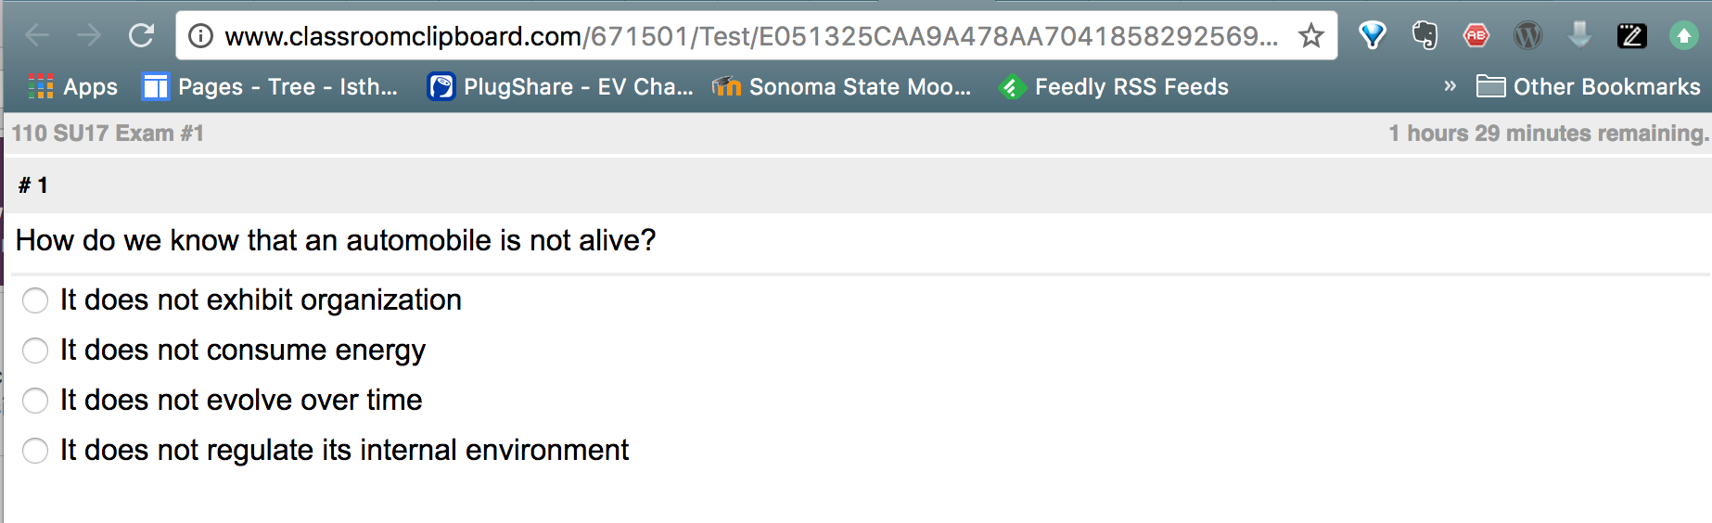Image resolution: width=1712 pixels, height=523 pixels.
Task: Open the Other Bookmarks folder
Action: click(1588, 86)
